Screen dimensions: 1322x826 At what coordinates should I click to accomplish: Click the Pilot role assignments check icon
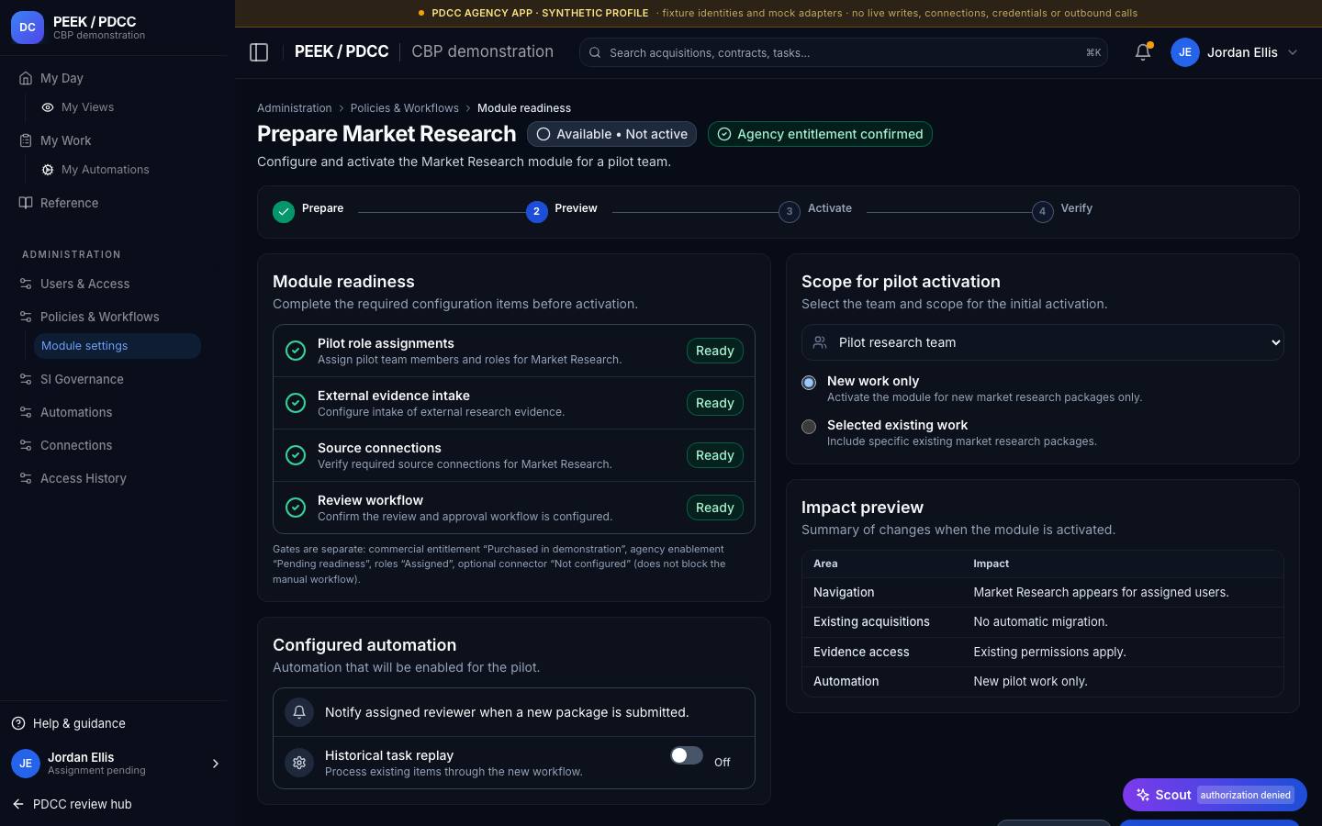point(296,351)
